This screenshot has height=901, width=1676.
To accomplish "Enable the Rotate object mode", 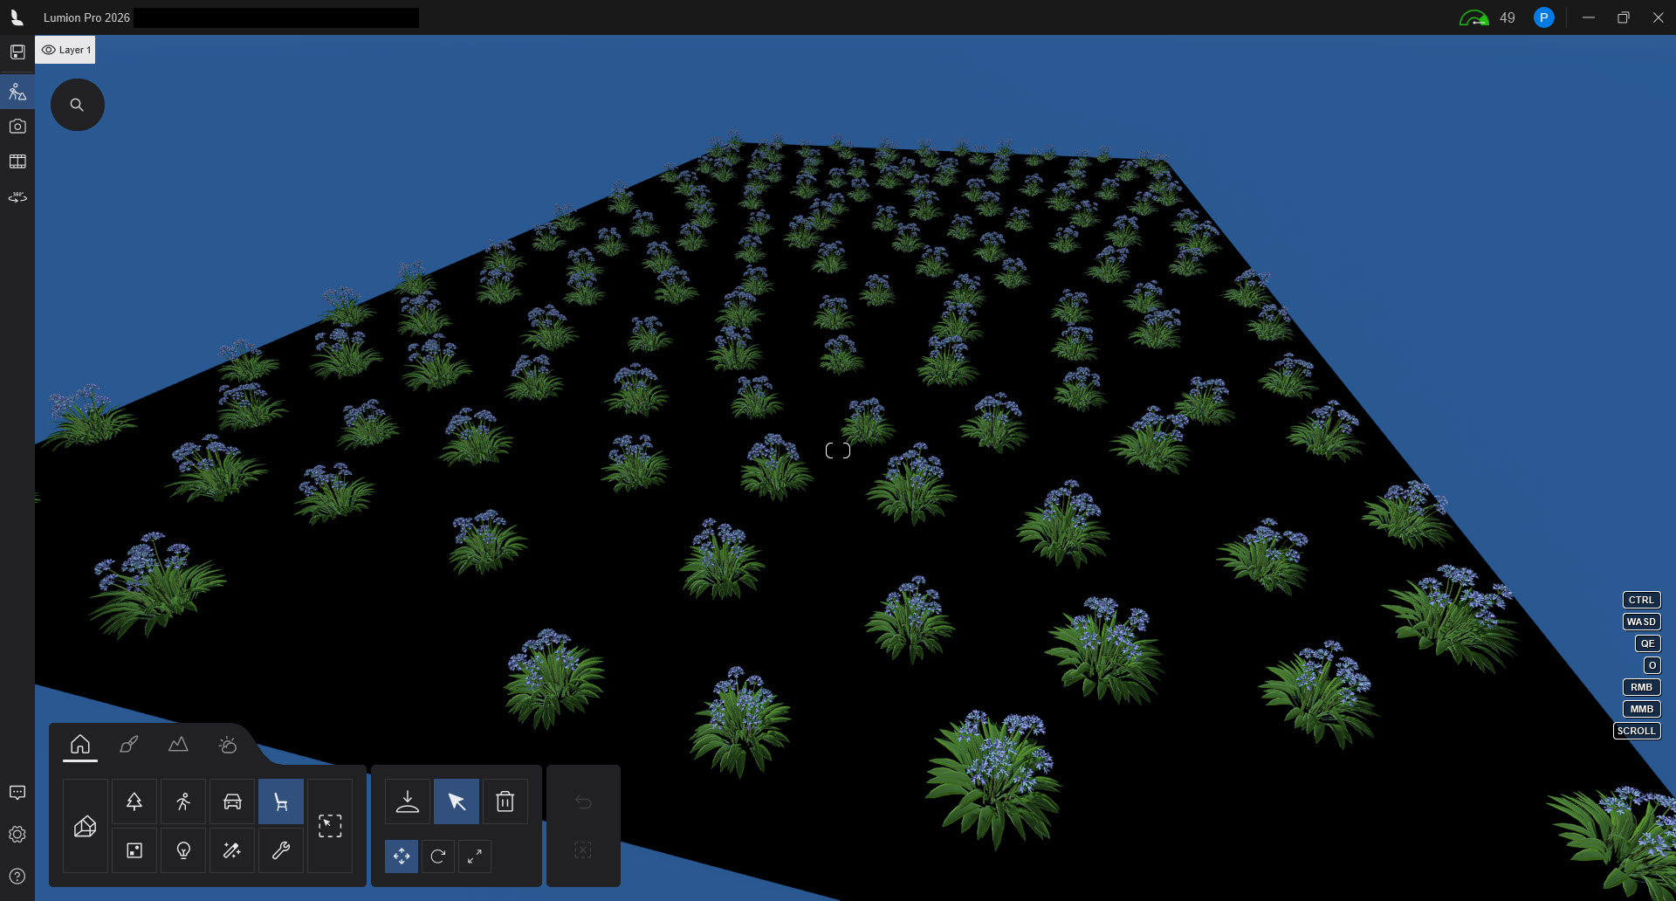I will point(438,856).
